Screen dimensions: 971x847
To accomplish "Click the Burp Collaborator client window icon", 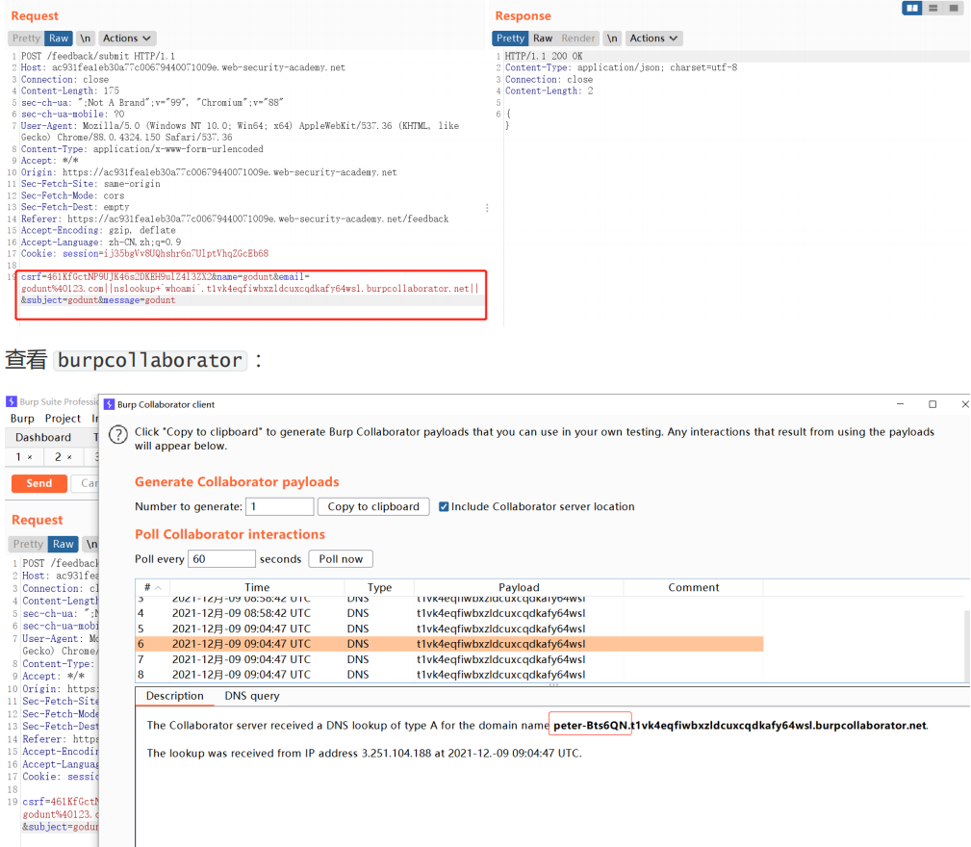I will [x=109, y=404].
